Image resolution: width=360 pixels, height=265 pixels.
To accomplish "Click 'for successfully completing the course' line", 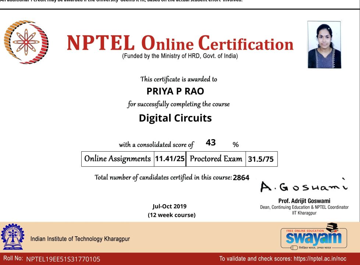I will coord(178,104).
